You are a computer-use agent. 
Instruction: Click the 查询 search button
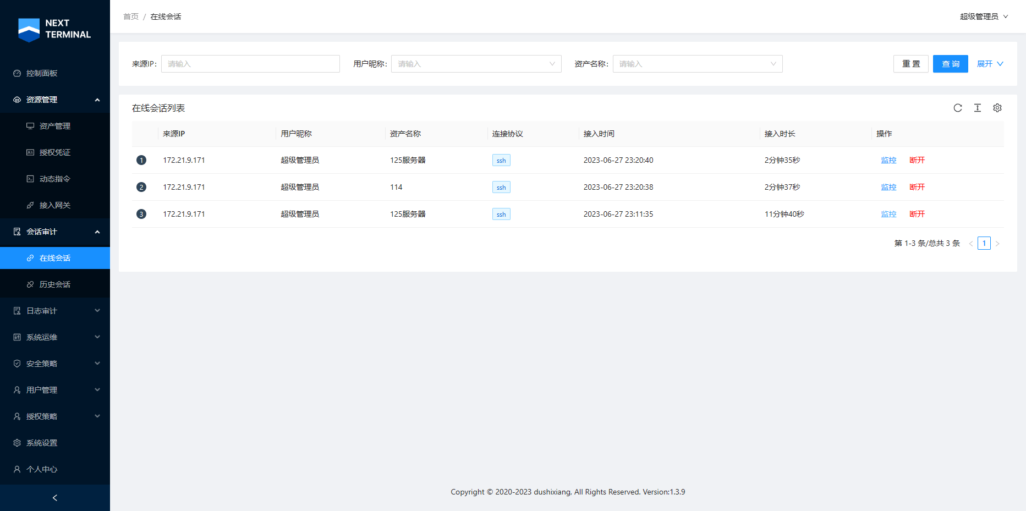(950, 64)
